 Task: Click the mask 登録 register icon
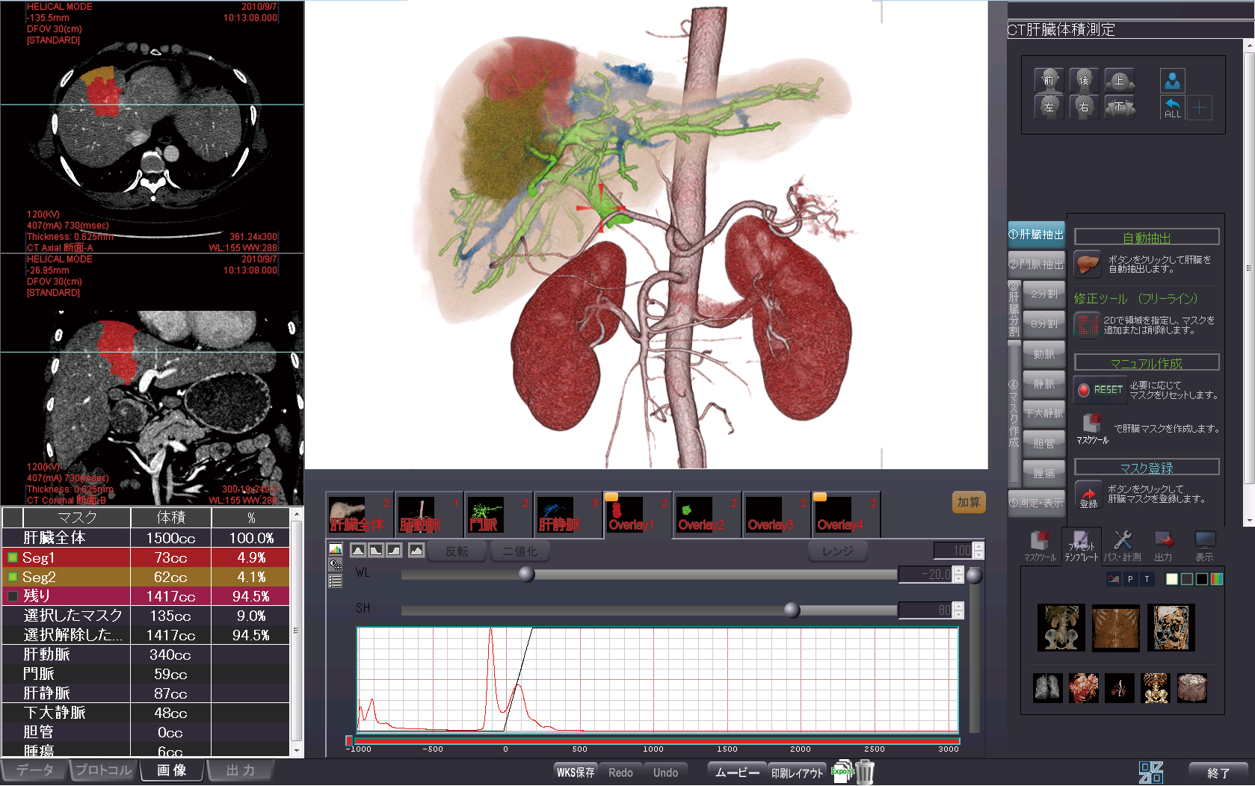point(1088,495)
